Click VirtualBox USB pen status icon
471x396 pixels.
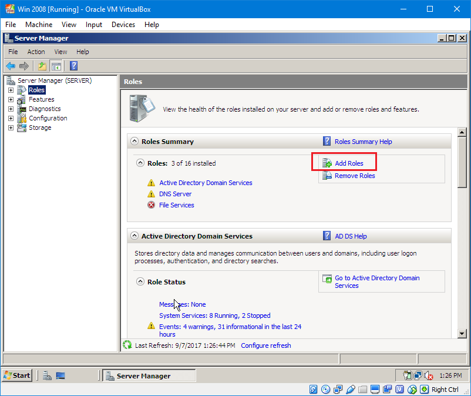[x=350, y=390]
